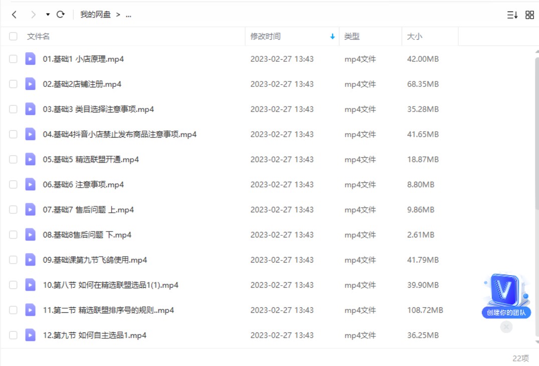Click the 108.72MB size value

click(x=425, y=310)
